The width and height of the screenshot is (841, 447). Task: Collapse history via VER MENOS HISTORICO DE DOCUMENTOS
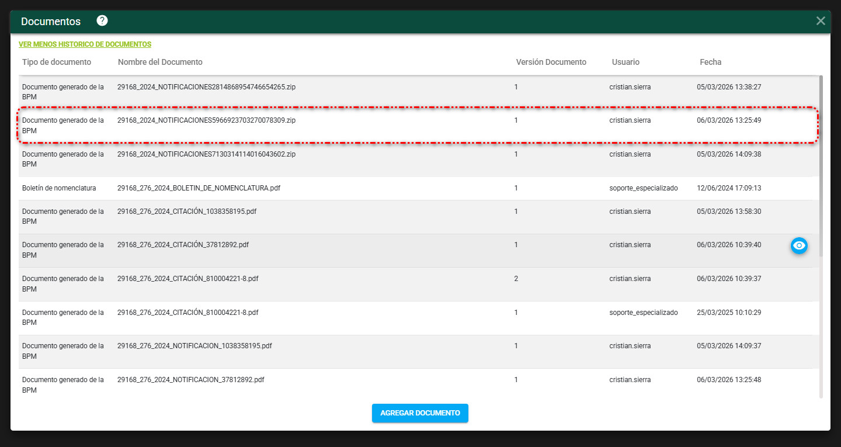point(85,44)
